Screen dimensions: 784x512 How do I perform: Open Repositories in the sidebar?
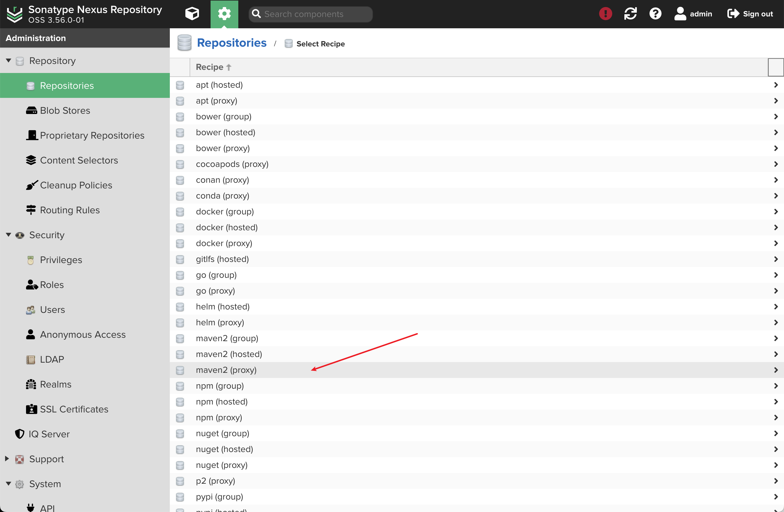[85, 86]
